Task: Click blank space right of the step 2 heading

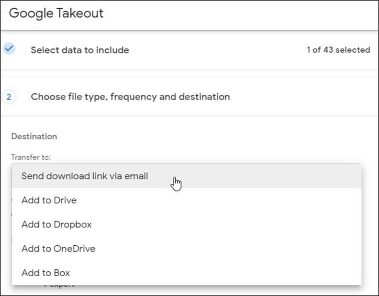Action: tap(302, 97)
